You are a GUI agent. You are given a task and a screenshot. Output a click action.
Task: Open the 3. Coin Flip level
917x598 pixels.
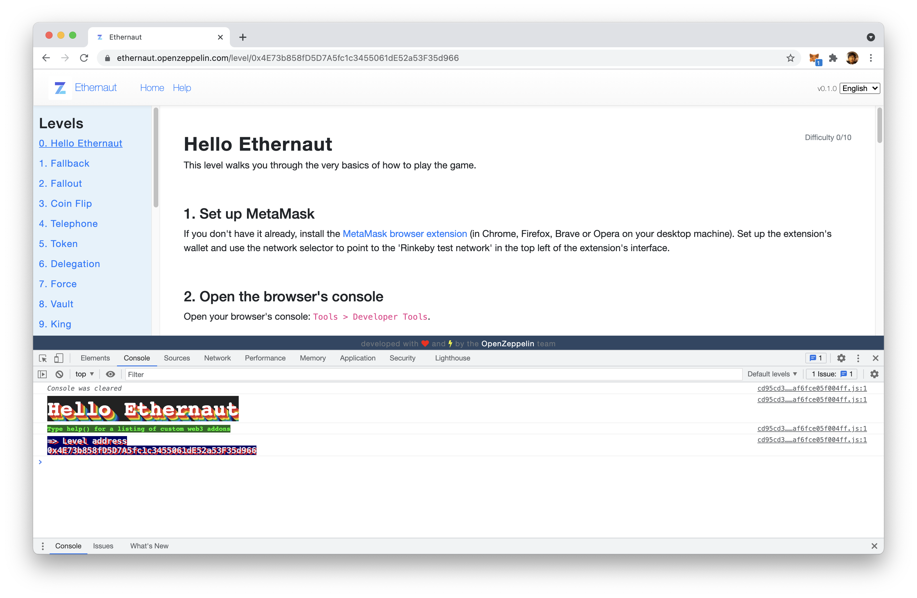click(66, 204)
